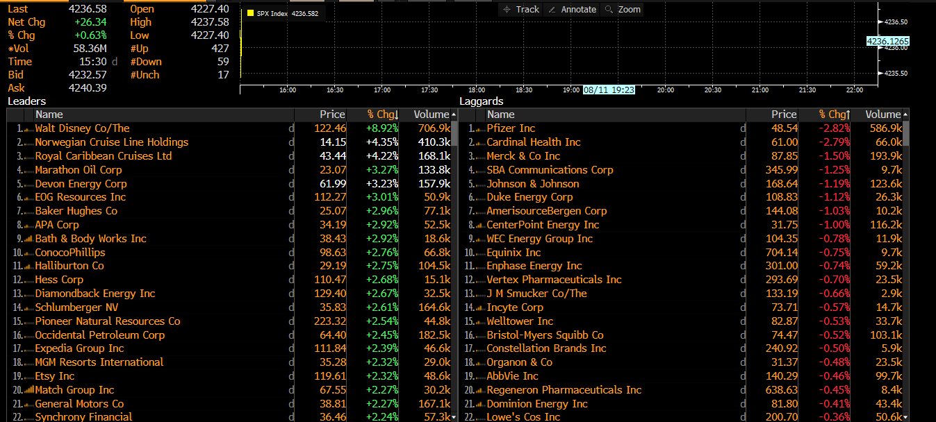Click the yellow SPX Index legend swatch

coord(250,13)
